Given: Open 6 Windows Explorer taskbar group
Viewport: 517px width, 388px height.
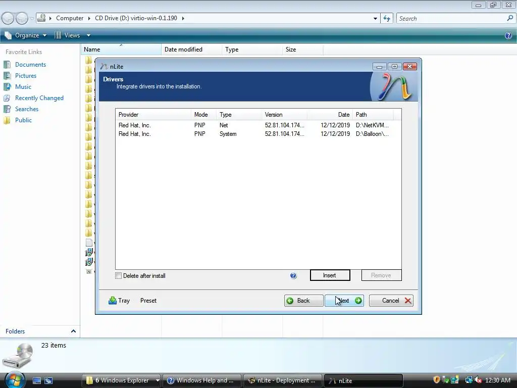Looking at the screenshot, I should [x=121, y=380].
